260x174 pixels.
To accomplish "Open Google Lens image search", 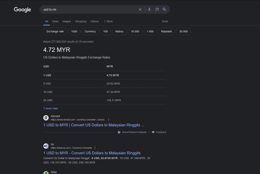I will pyautogui.click(x=157, y=9).
